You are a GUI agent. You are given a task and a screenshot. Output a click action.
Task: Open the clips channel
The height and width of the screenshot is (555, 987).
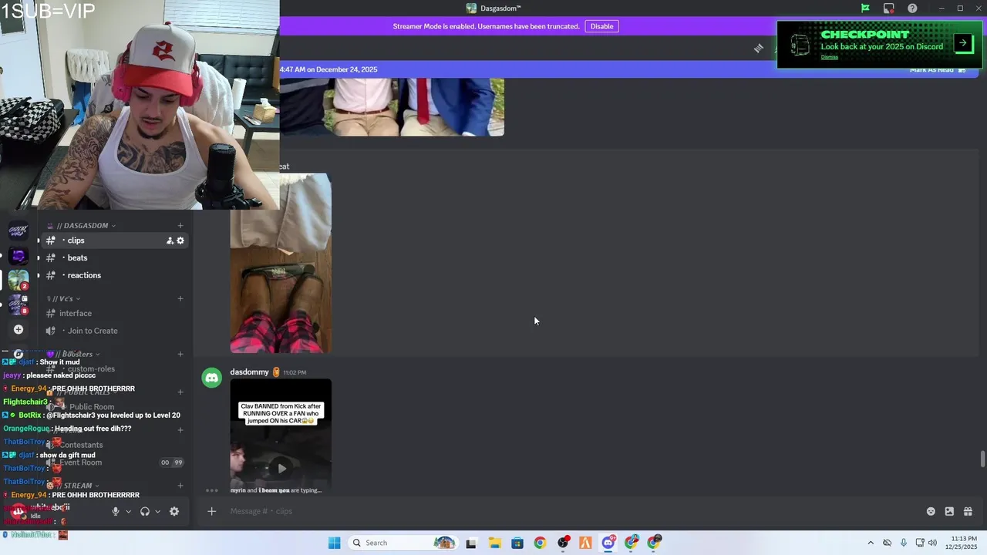[116, 240]
